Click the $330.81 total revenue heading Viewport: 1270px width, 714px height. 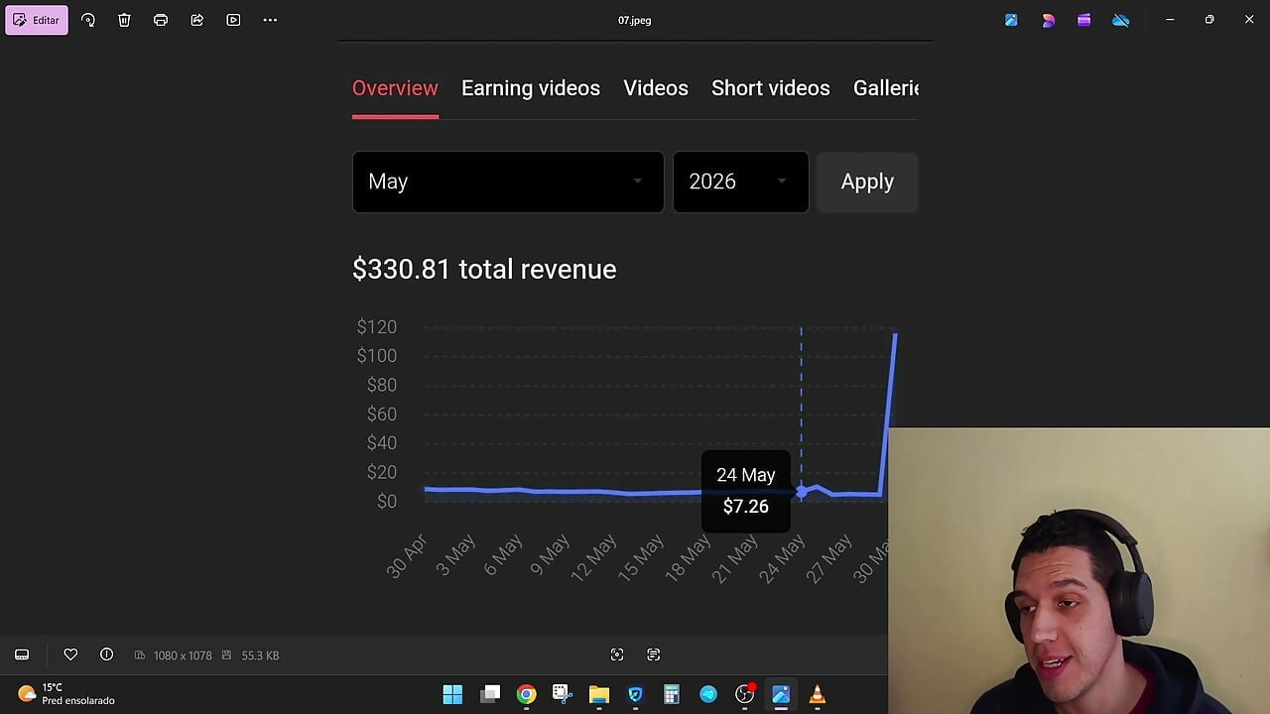coord(484,269)
